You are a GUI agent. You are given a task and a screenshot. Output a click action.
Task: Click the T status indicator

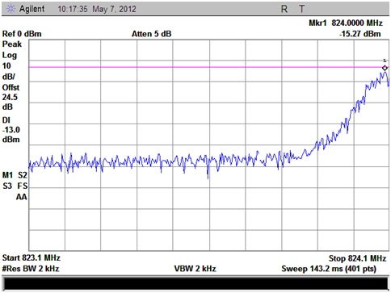click(x=302, y=9)
